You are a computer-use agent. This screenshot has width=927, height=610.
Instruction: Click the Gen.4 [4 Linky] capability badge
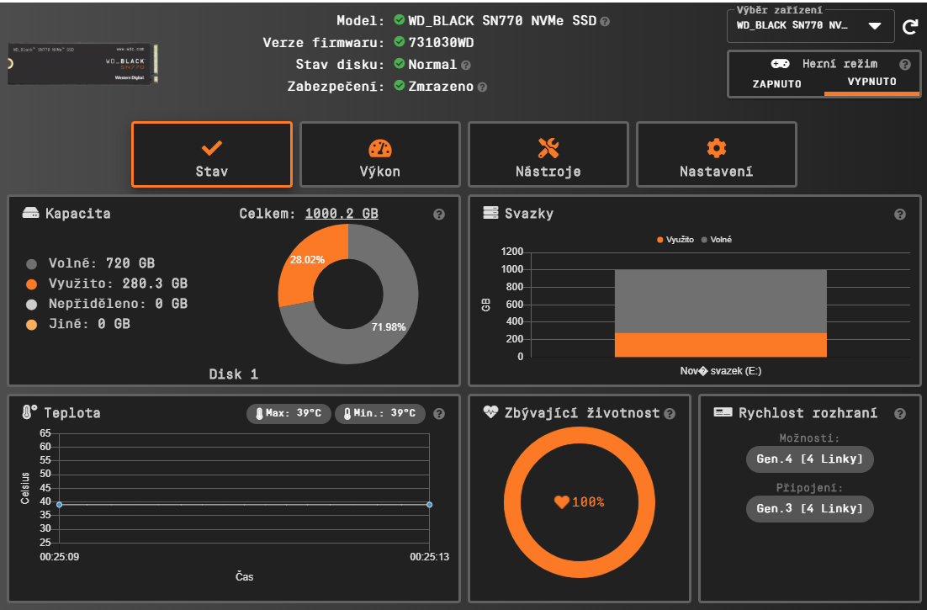click(809, 459)
